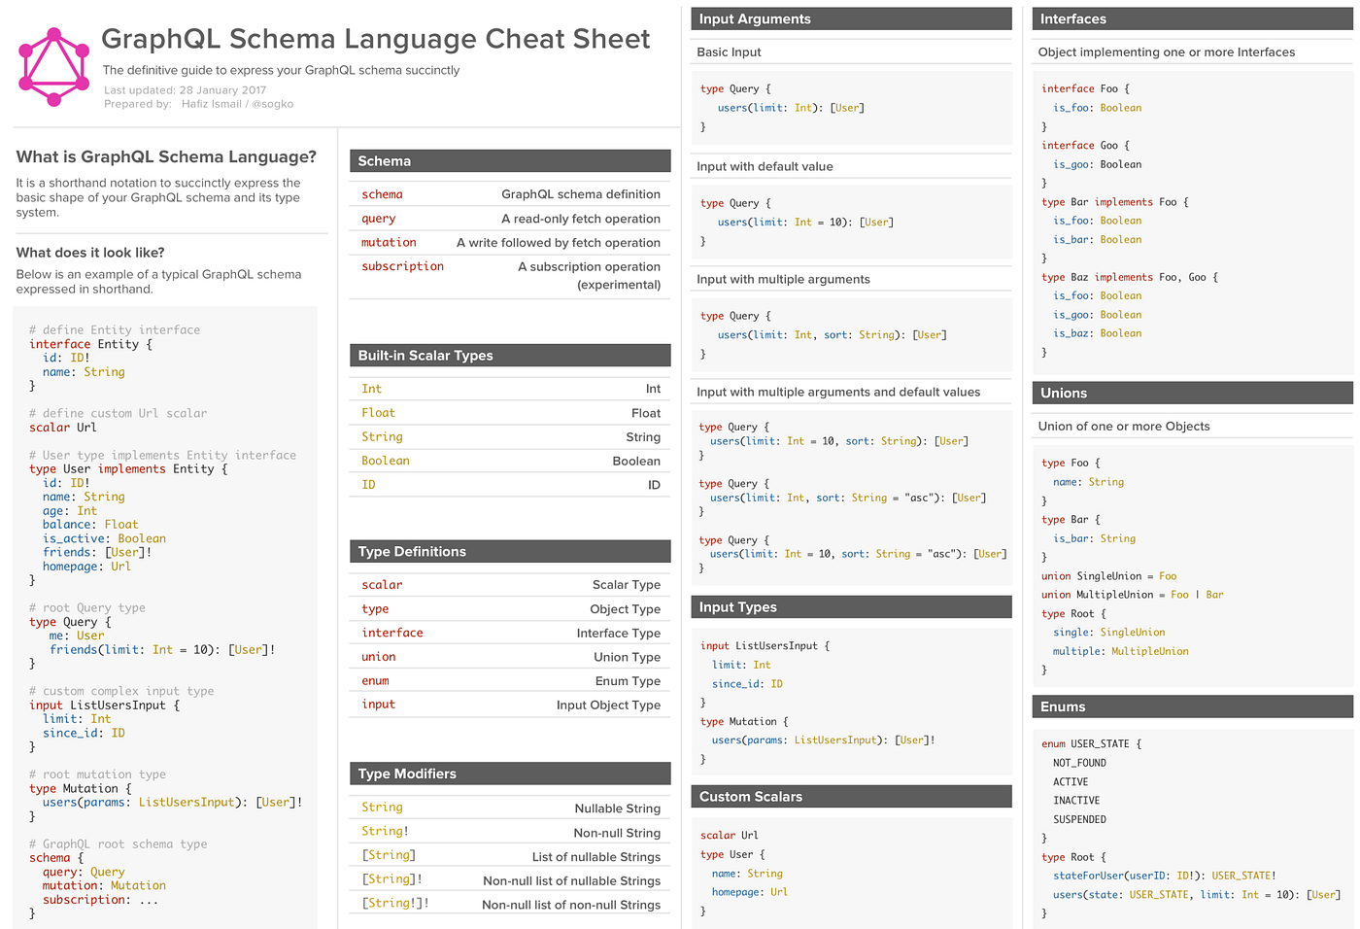This screenshot has height=929, width=1360.
Task: Click the Interfaces header bar
Action: (1191, 18)
